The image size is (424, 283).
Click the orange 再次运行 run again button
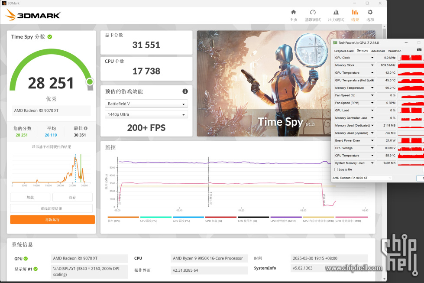(52, 220)
